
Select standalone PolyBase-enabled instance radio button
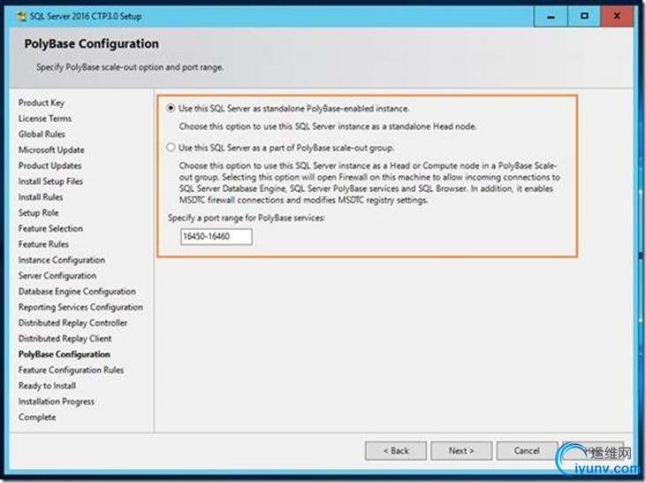pyautogui.click(x=171, y=109)
